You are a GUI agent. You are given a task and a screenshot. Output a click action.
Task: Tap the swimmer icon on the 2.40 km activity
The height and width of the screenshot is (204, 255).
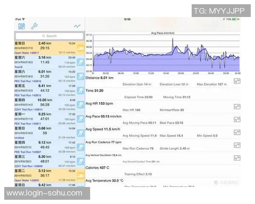tap(80, 48)
